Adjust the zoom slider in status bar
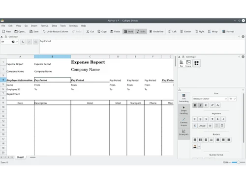 [x=239, y=162]
